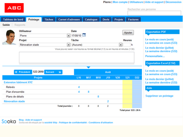Select the Utilisateur combo box showing Pierre
This screenshot has height=137, width=183.
click(45, 35)
